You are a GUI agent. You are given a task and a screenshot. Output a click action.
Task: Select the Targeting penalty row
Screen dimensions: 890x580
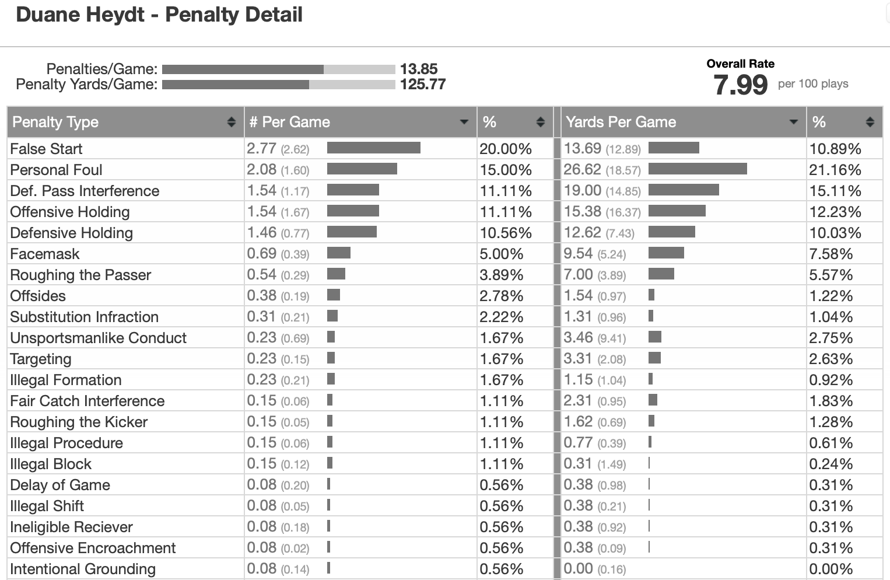[444, 359]
